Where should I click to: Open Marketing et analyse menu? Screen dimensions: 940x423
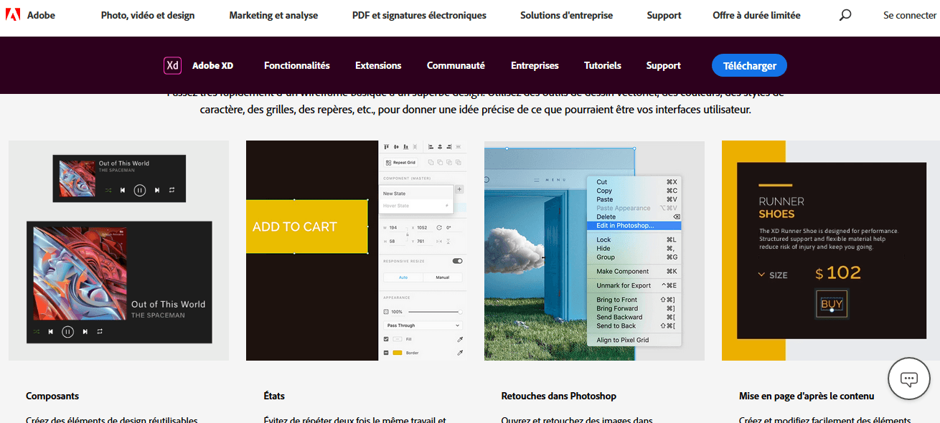tap(273, 15)
